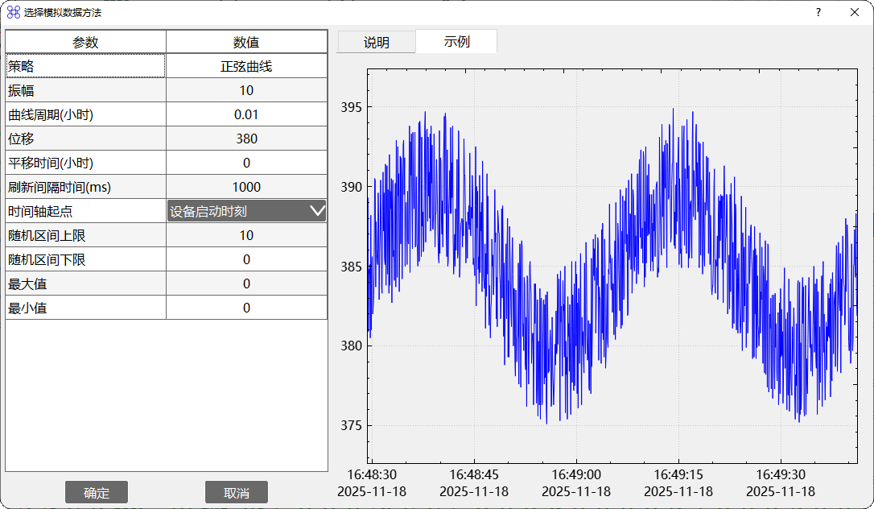This screenshot has width=874, height=509.
Task: Click the 385 y-axis tick label
Action: (x=351, y=267)
